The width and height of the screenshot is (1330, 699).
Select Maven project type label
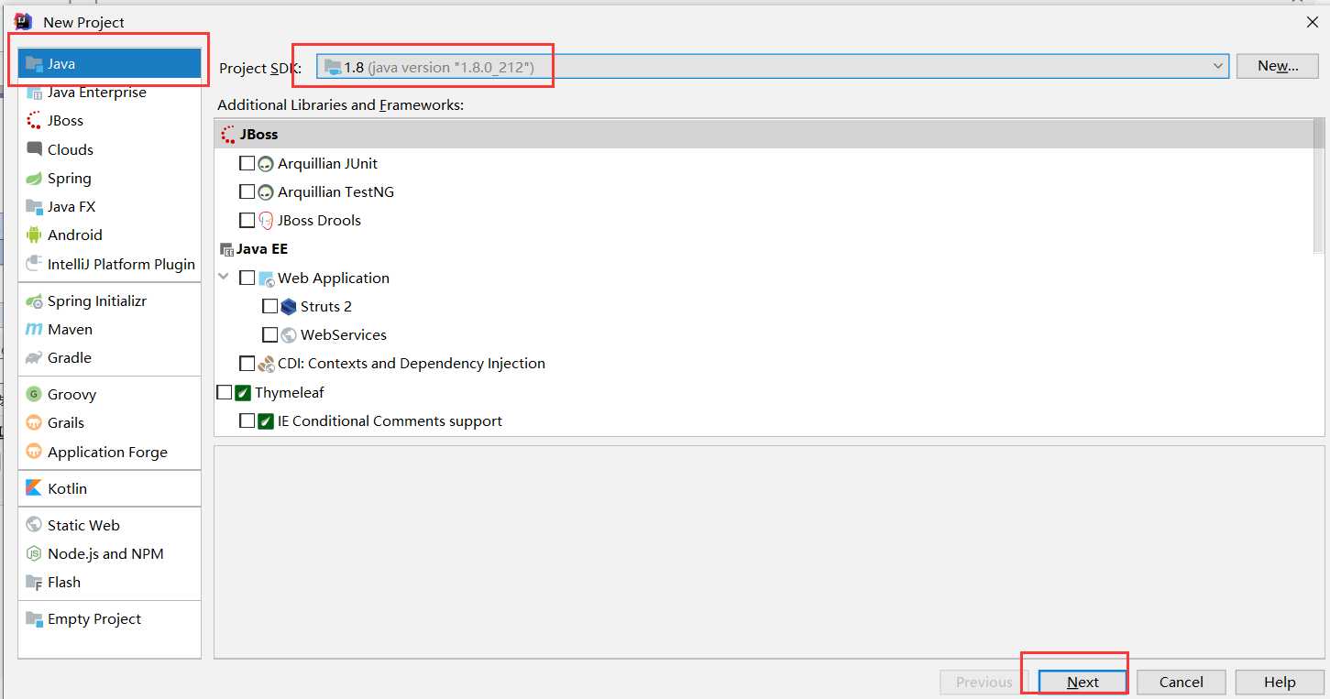[x=70, y=330]
